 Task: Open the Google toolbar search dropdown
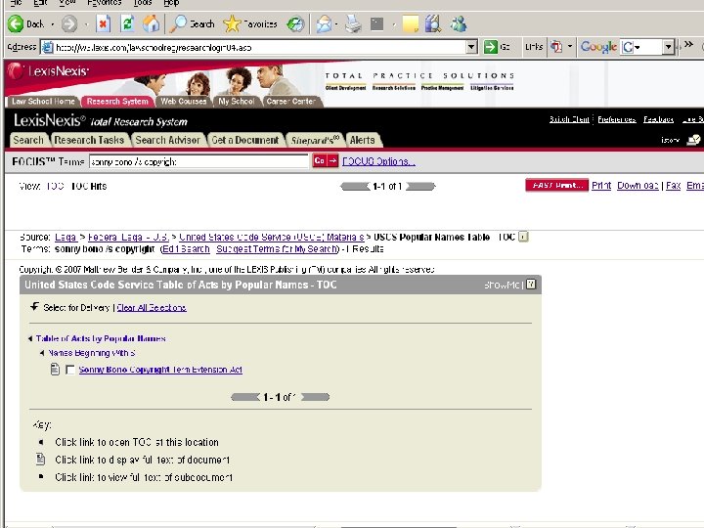668,47
